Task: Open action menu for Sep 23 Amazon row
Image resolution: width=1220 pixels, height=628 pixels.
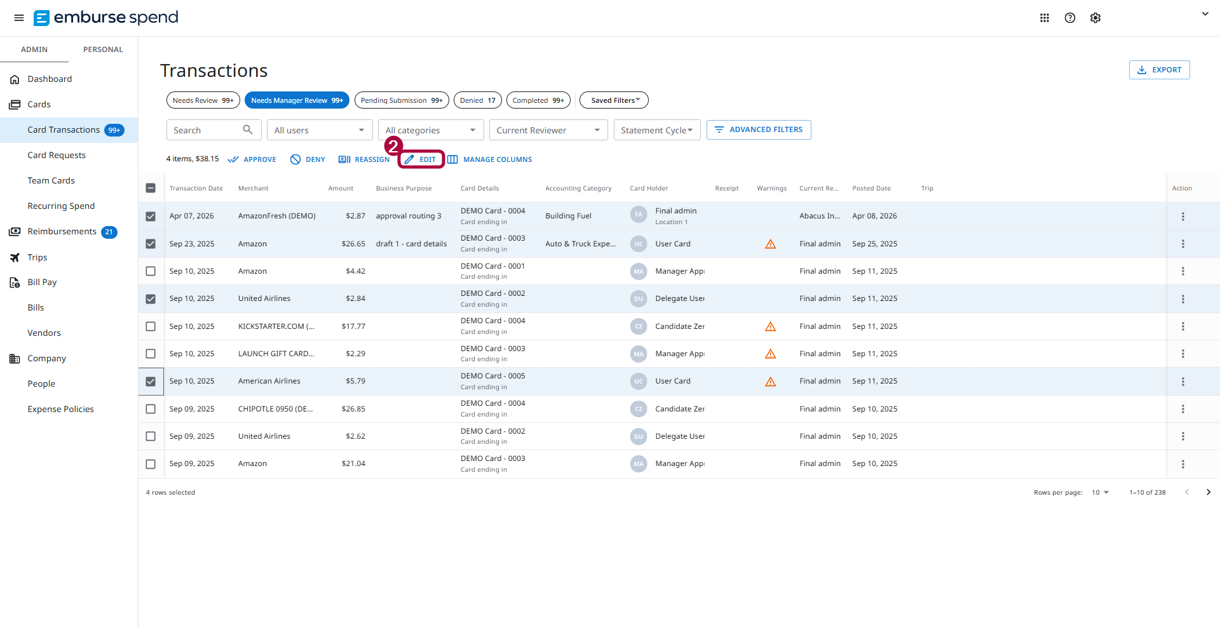Action: [x=1183, y=244]
